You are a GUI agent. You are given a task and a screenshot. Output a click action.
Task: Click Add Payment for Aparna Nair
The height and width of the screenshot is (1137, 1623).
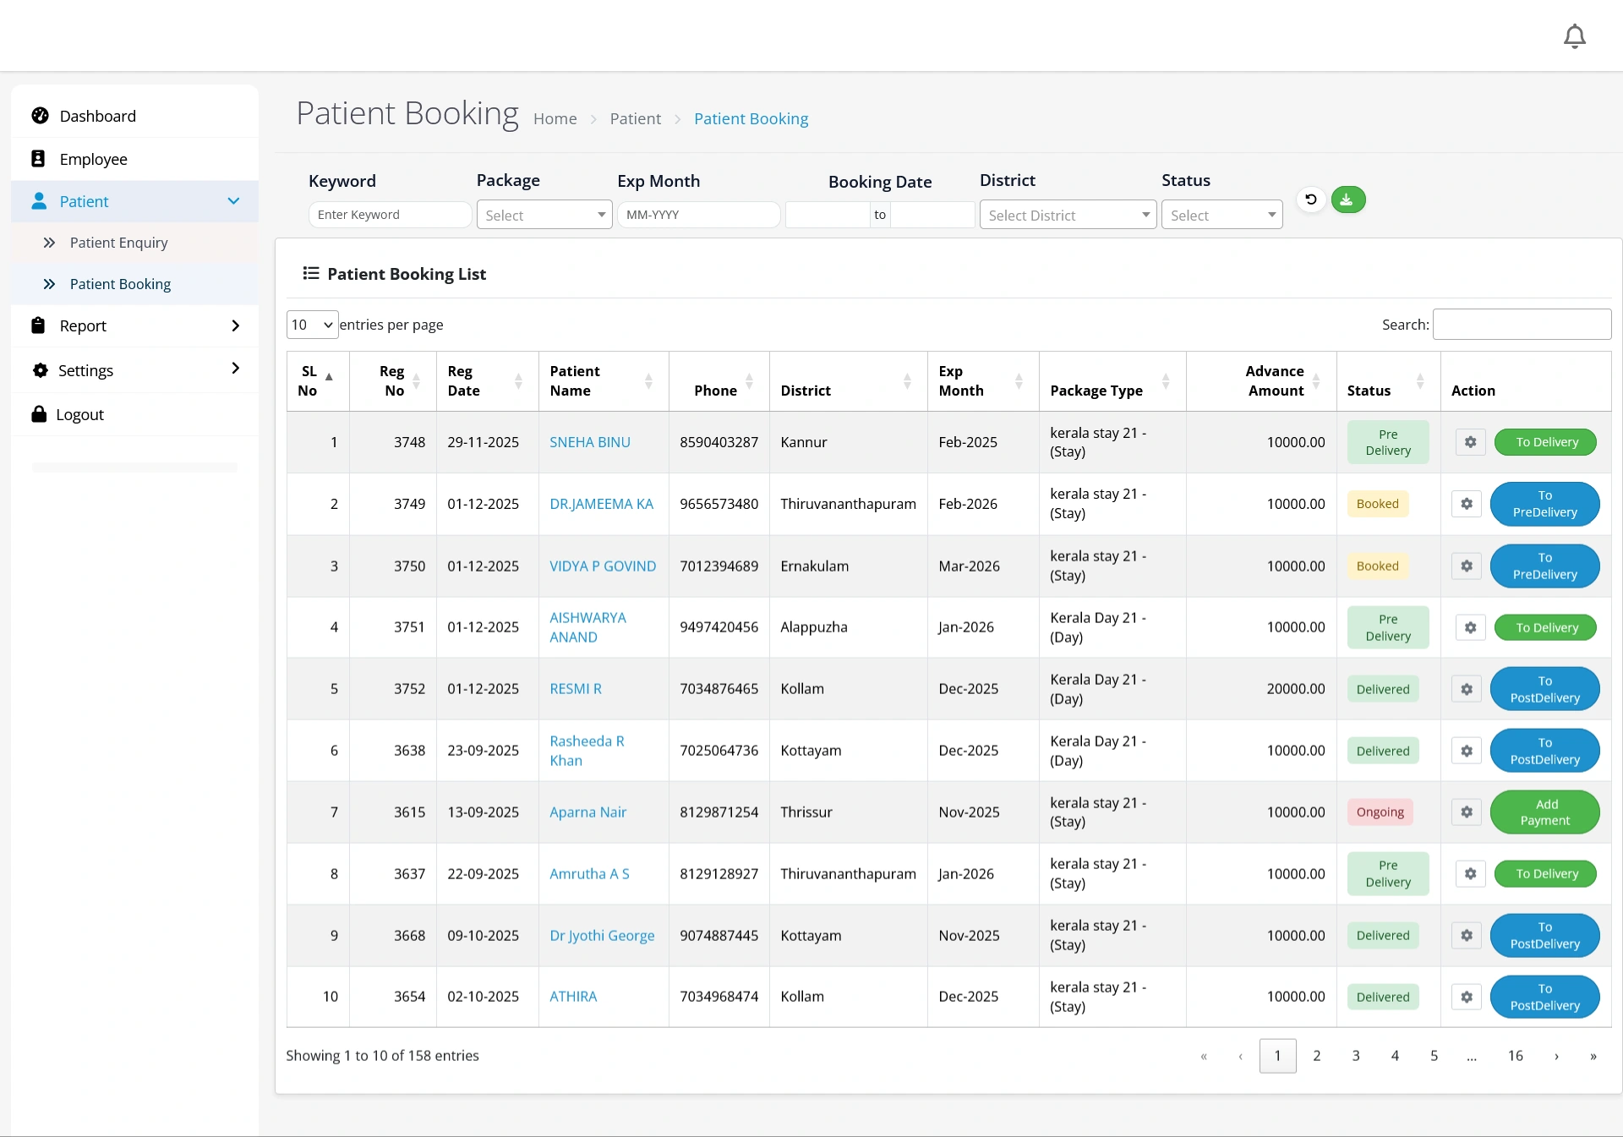pos(1544,812)
